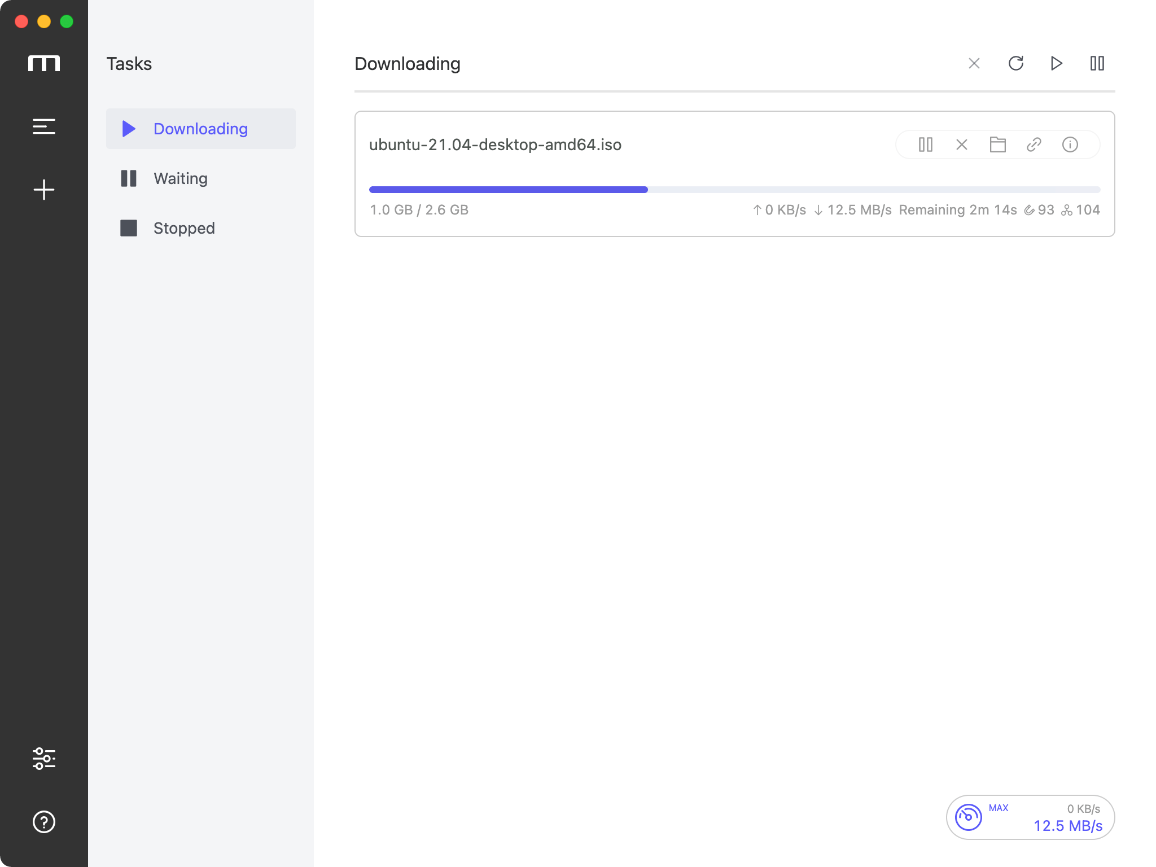The image size is (1156, 867).
Task: Open the containing folder of the ubuntu ISO
Action: (998, 145)
